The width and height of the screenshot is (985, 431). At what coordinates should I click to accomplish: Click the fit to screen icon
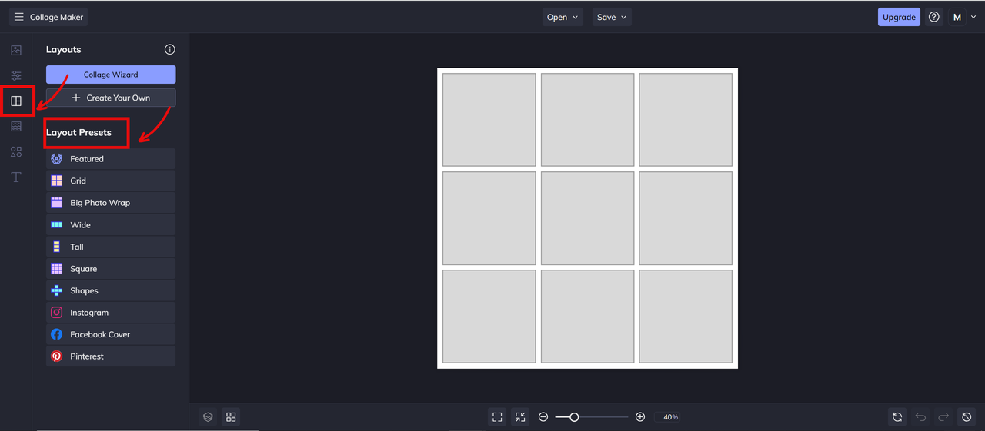pyautogui.click(x=497, y=417)
